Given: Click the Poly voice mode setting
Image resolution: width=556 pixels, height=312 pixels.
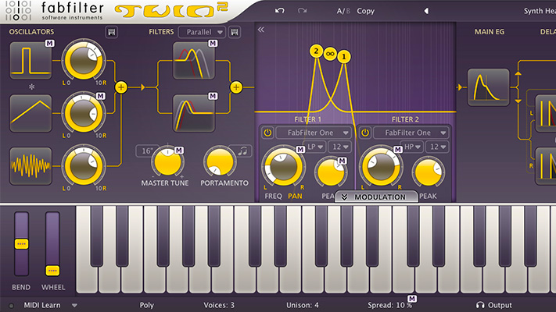Looking at the screenshot, I should click(x=147, y=305).
